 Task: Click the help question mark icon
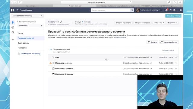coord(181,10)
